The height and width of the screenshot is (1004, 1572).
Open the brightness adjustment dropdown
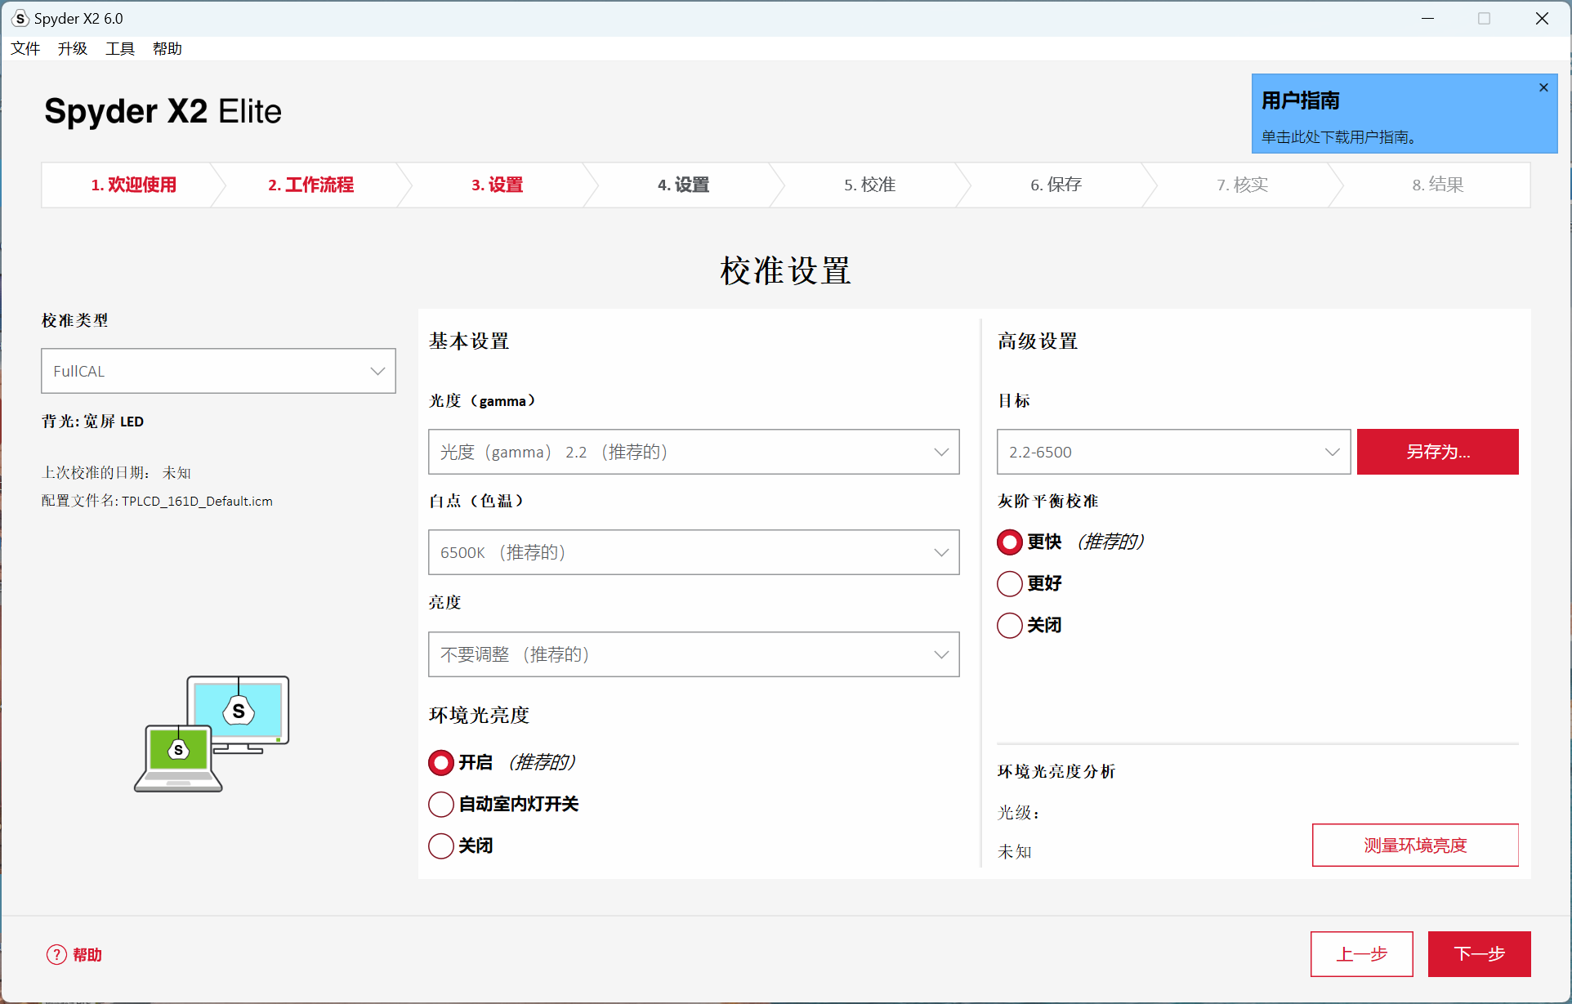point(694,654)
